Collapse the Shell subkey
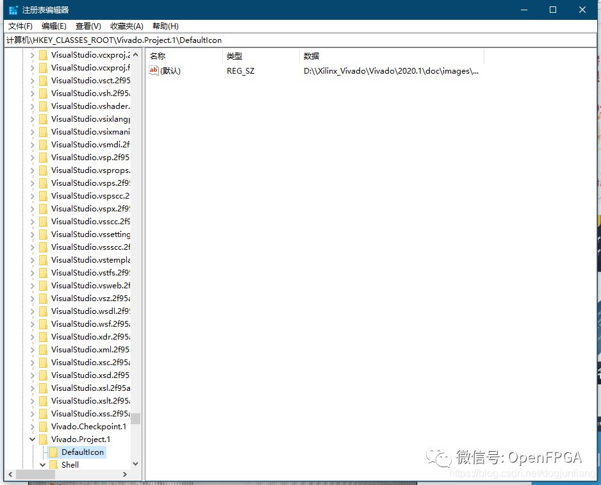This screenshot has width=601, height=485. pyautogui.click(x=42, y=465)
